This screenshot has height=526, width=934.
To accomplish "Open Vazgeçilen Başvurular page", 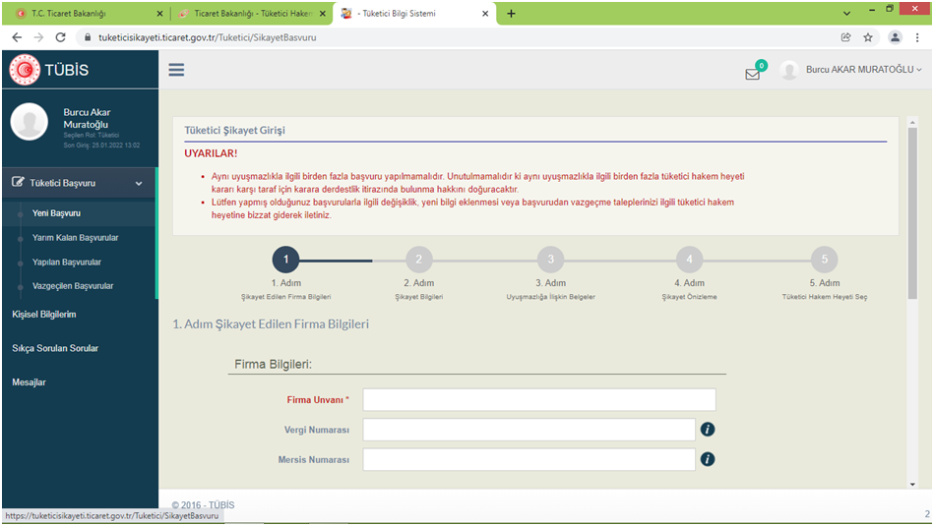I will point(72,286).
